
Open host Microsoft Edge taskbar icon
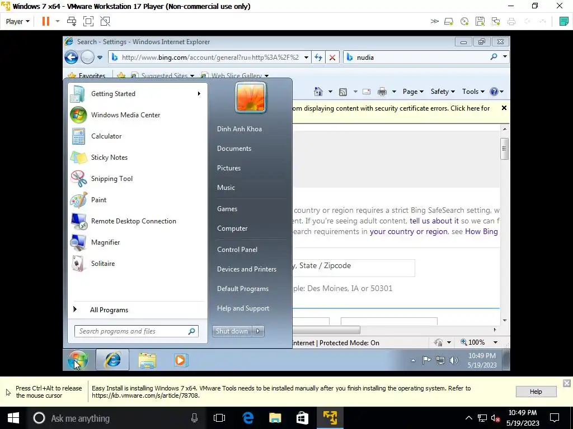[x=248, y=418]
